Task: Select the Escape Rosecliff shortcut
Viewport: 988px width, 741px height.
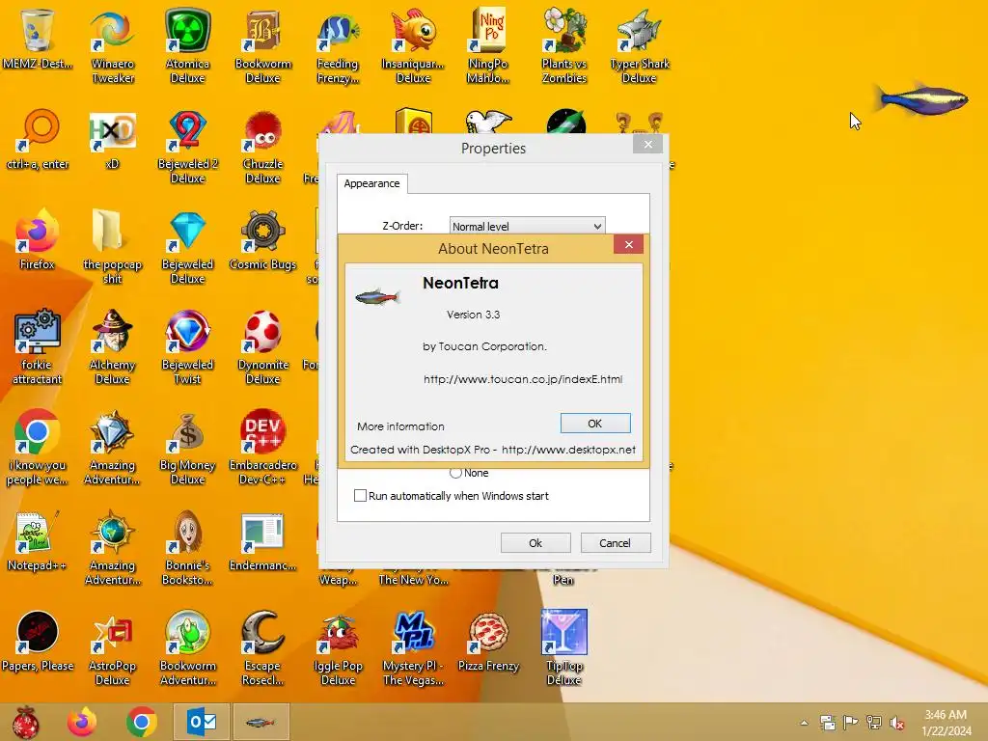Action: point(262,647)
